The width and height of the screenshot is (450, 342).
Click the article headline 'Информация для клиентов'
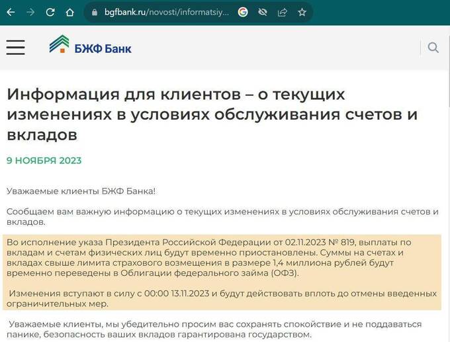[212, 114]
